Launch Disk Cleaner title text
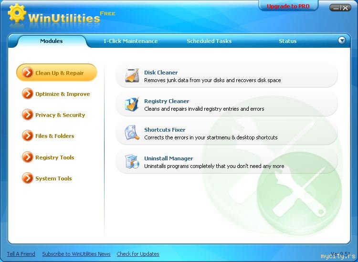 [161, 73]
